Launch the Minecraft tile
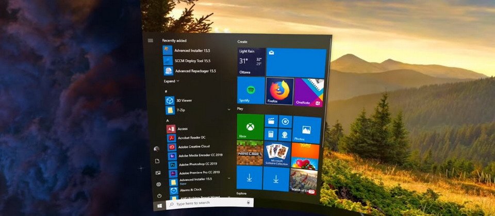 coord(250,153)
